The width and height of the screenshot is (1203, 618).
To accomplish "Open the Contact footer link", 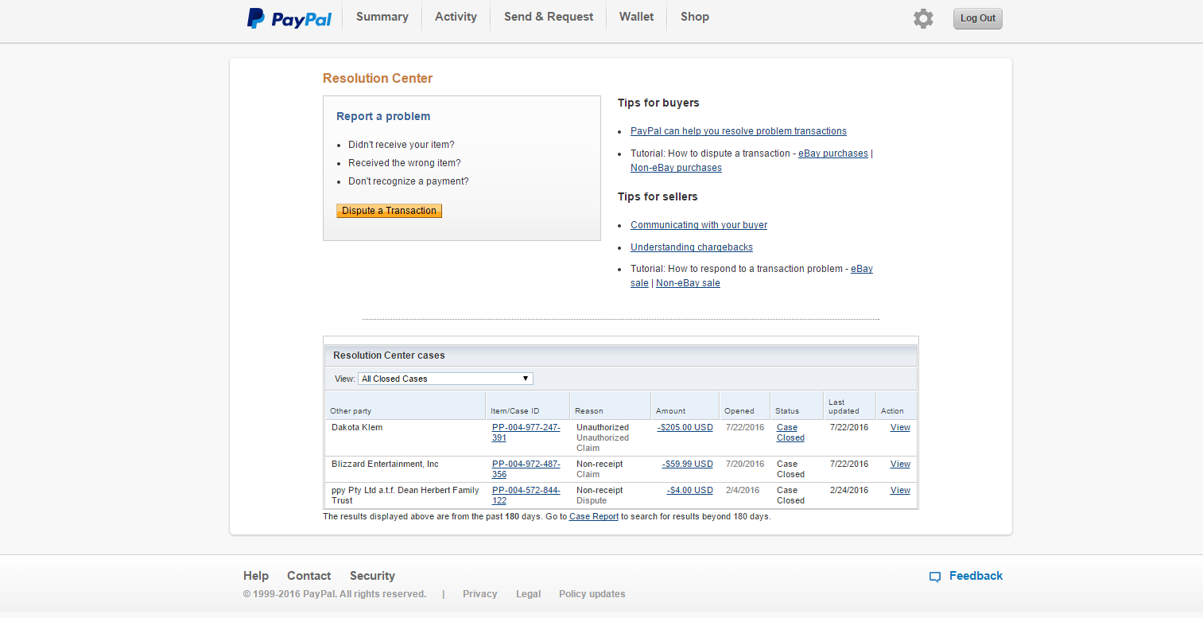I will (x=309, y=576).
